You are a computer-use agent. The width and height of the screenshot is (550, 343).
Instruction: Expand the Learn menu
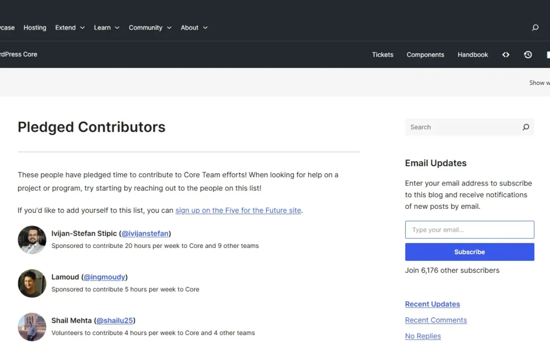[x=106, y=27]
